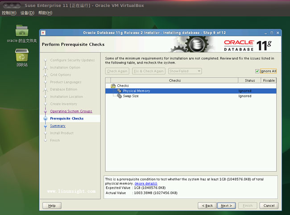Click the Help button
This screenshot has height=215, width=290.
[x=52, y=206]
